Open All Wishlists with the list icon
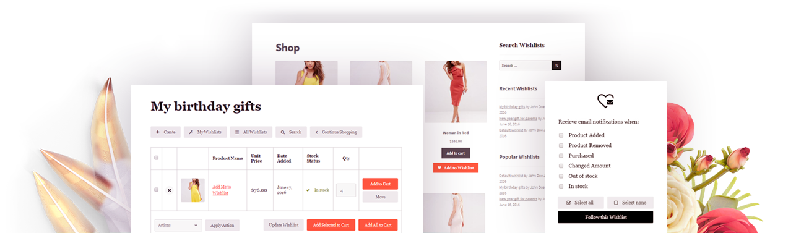Viewport: 796px width, 233px height. [251, 132]
